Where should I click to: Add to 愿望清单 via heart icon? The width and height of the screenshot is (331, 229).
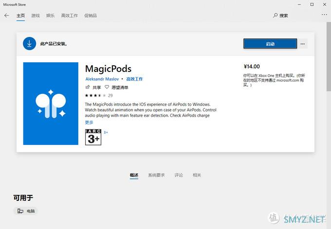coord(107,87)
